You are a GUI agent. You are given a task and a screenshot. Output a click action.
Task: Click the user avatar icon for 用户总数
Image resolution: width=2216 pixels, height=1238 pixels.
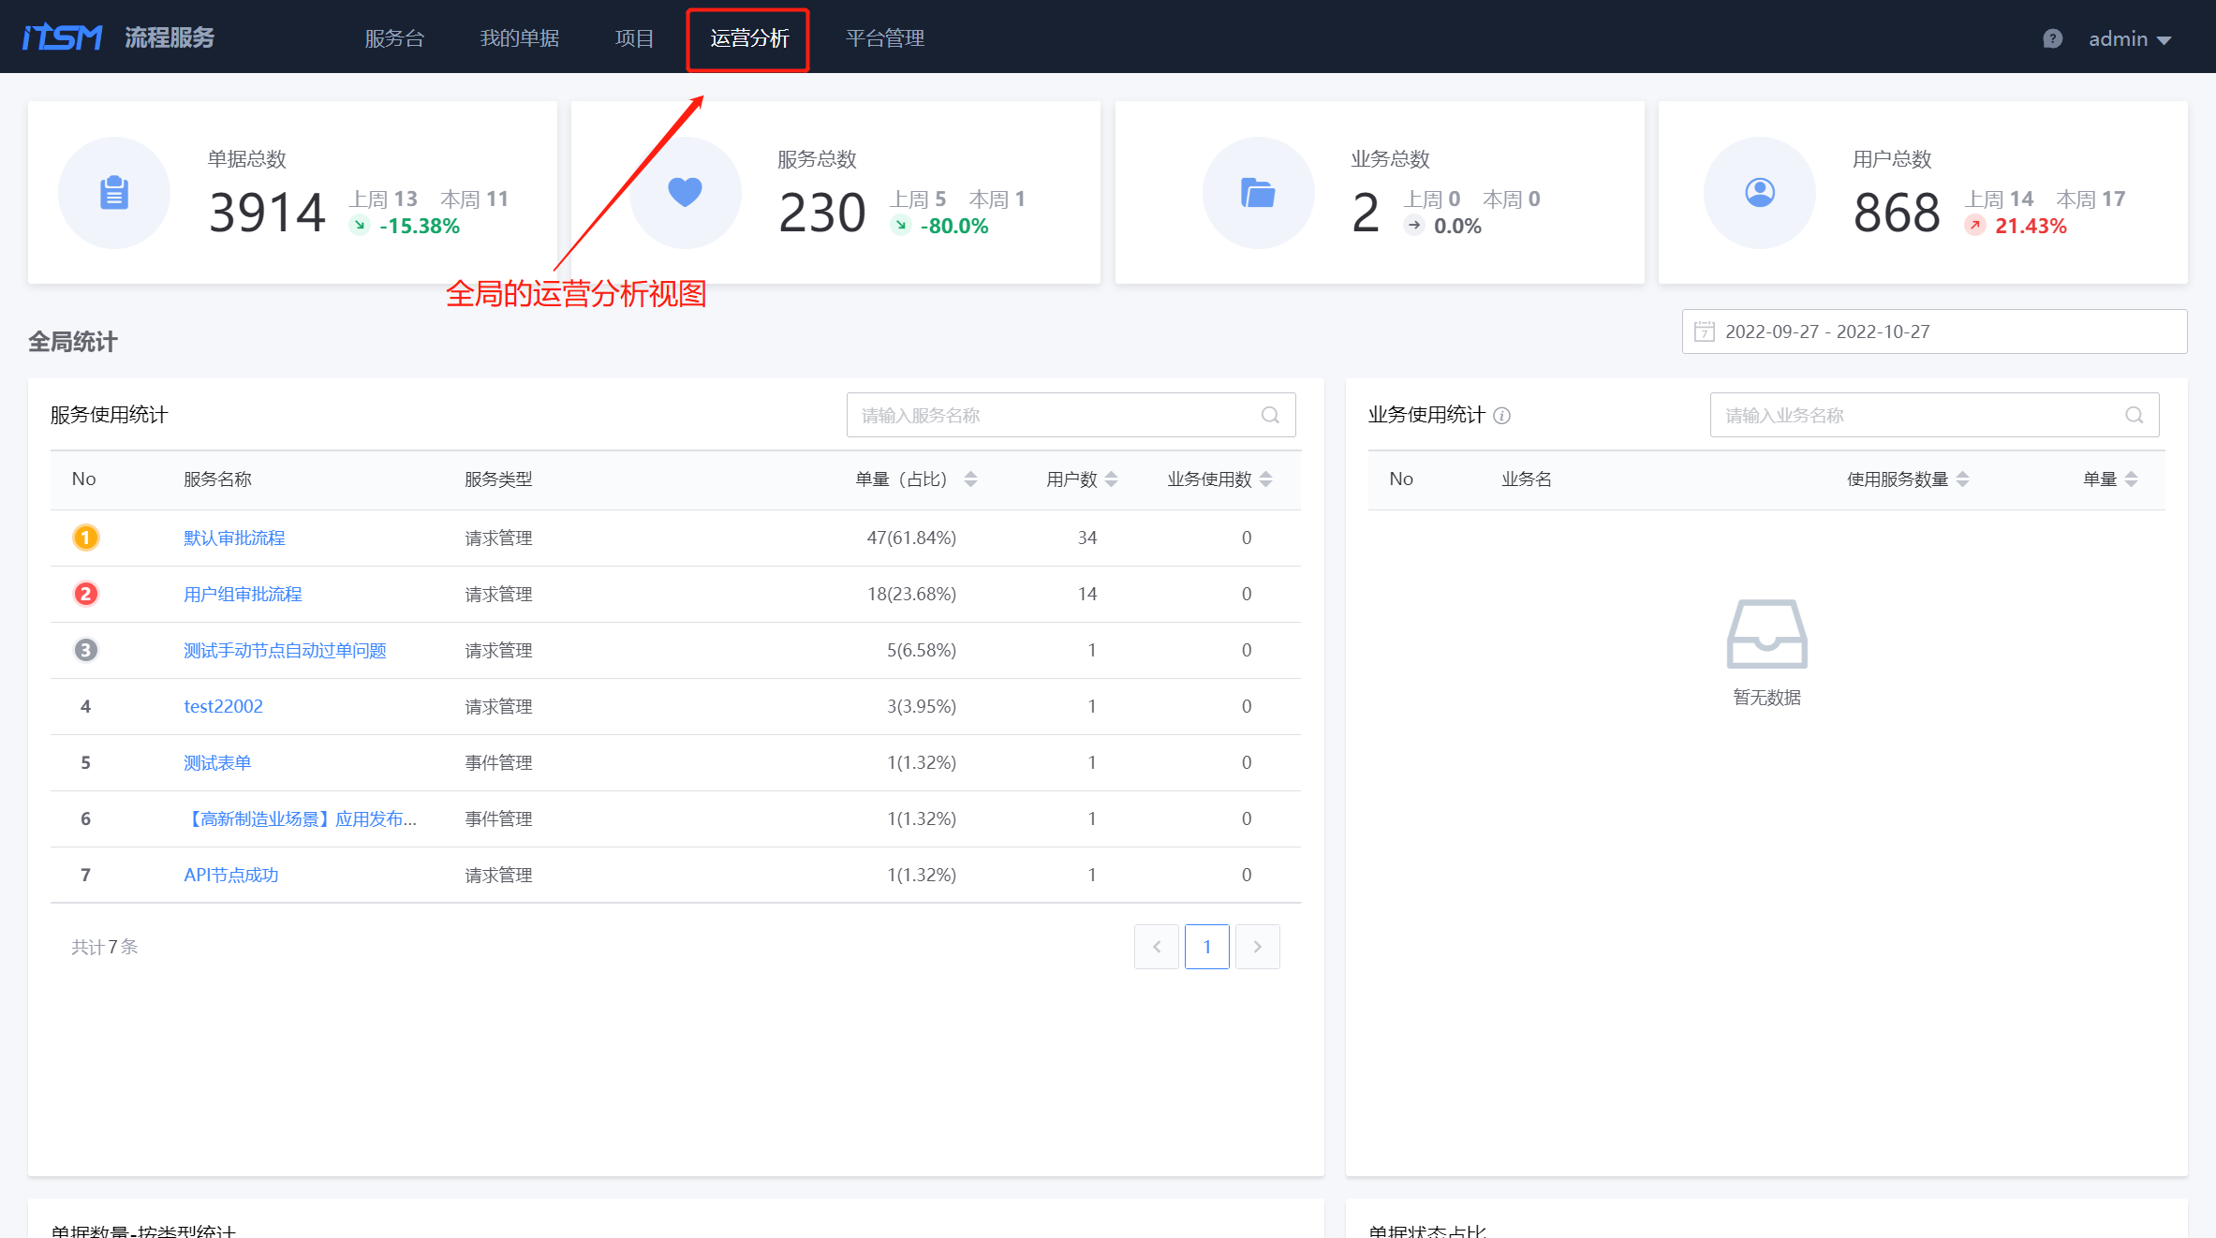(x=1759, y=193)
